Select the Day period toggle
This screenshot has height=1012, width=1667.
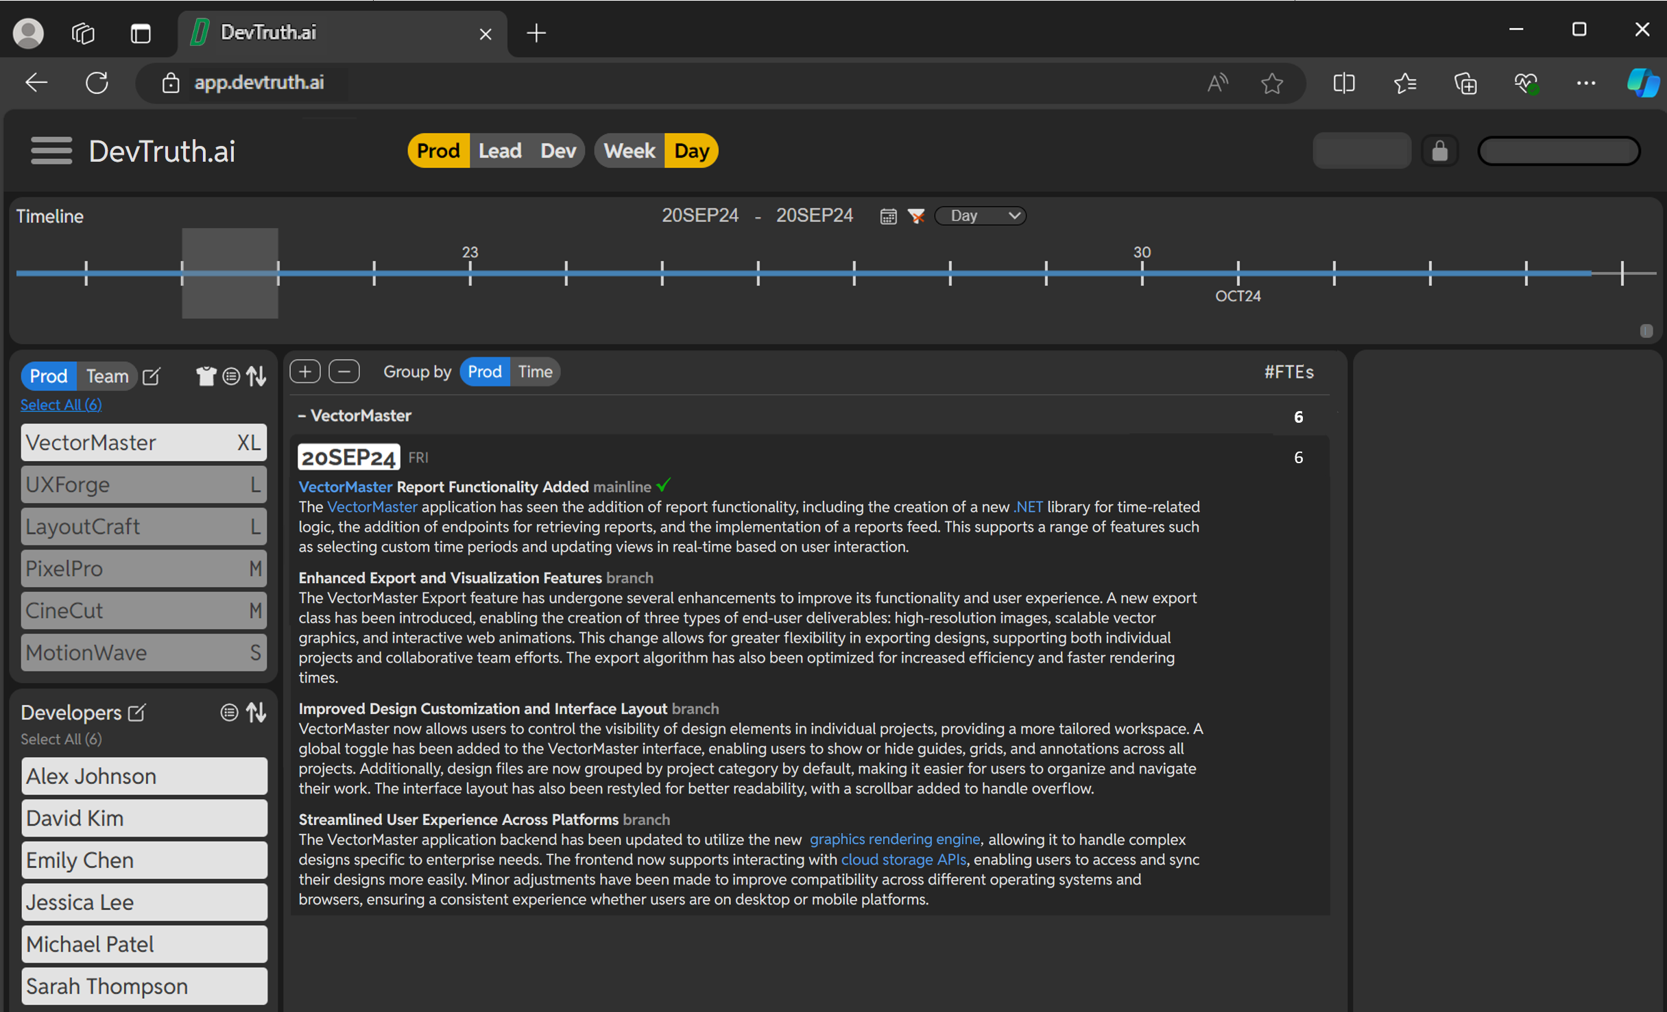click(x=691, y=151)
